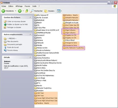Collapse the Autres emplacements panel
The image size is (118, 108).
(30, 34)
